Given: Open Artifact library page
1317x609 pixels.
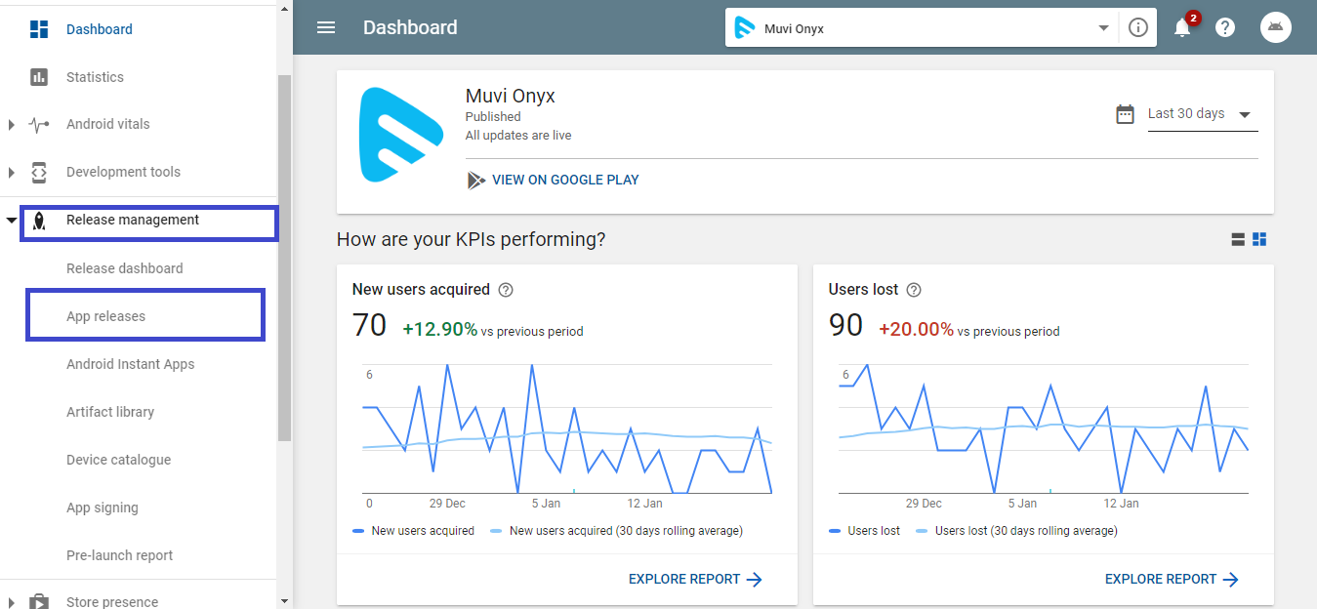Looking at the screenshot, I should (x=110, y=412).
